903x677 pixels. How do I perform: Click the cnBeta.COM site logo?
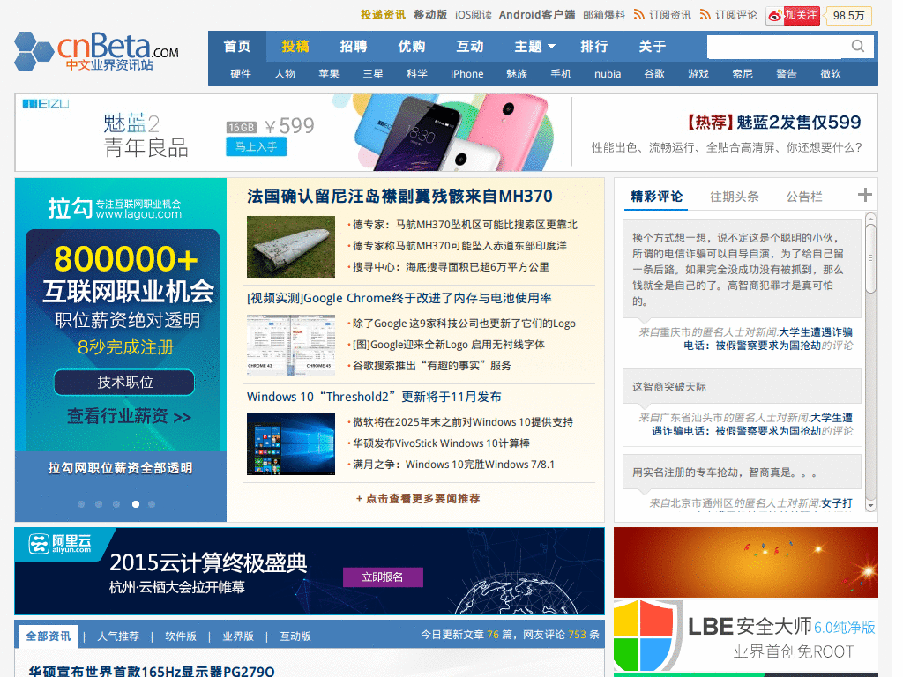96,52
